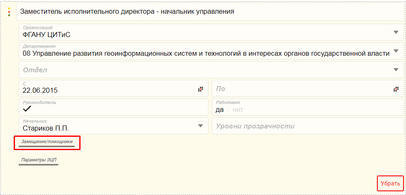Select 'да' in the Работает switch
The image size is (406, 195).
(x=220, y=110)
